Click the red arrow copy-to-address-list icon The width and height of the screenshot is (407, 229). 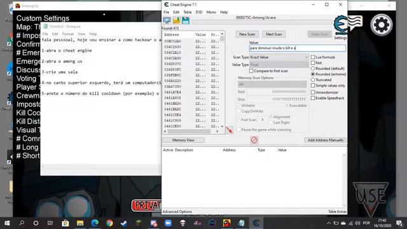(230, 130)
